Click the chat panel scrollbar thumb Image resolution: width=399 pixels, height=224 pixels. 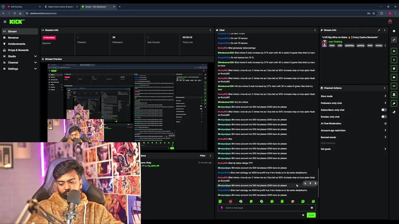tap(318, 183)
